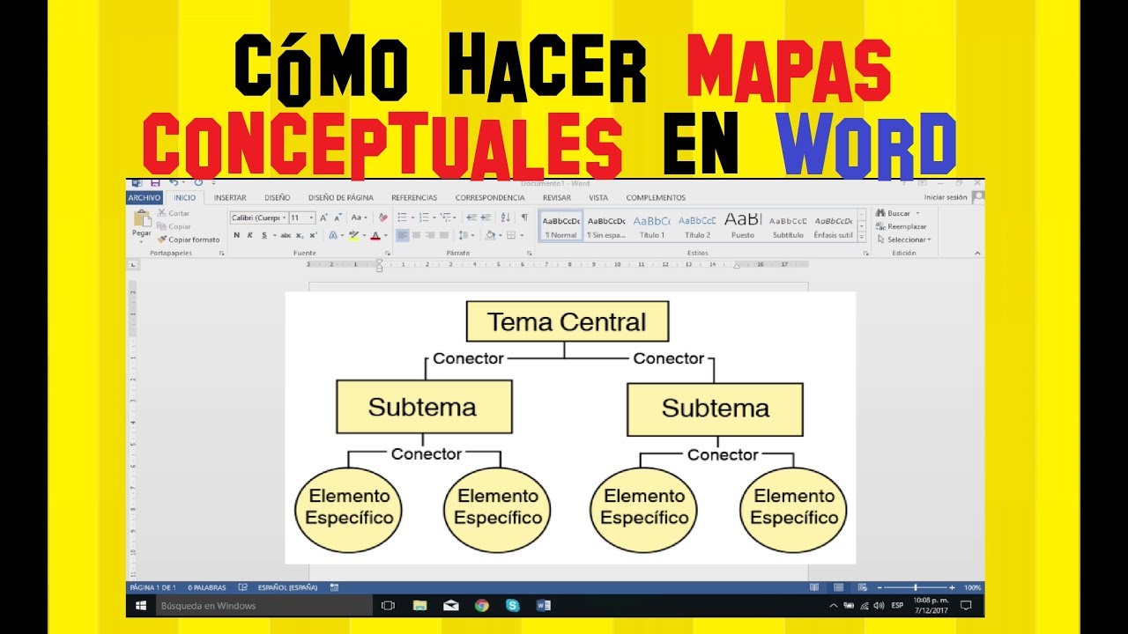1128x634 pixels.
Task: Click the Cortar scissors command
Action: (x=174, y=213)
